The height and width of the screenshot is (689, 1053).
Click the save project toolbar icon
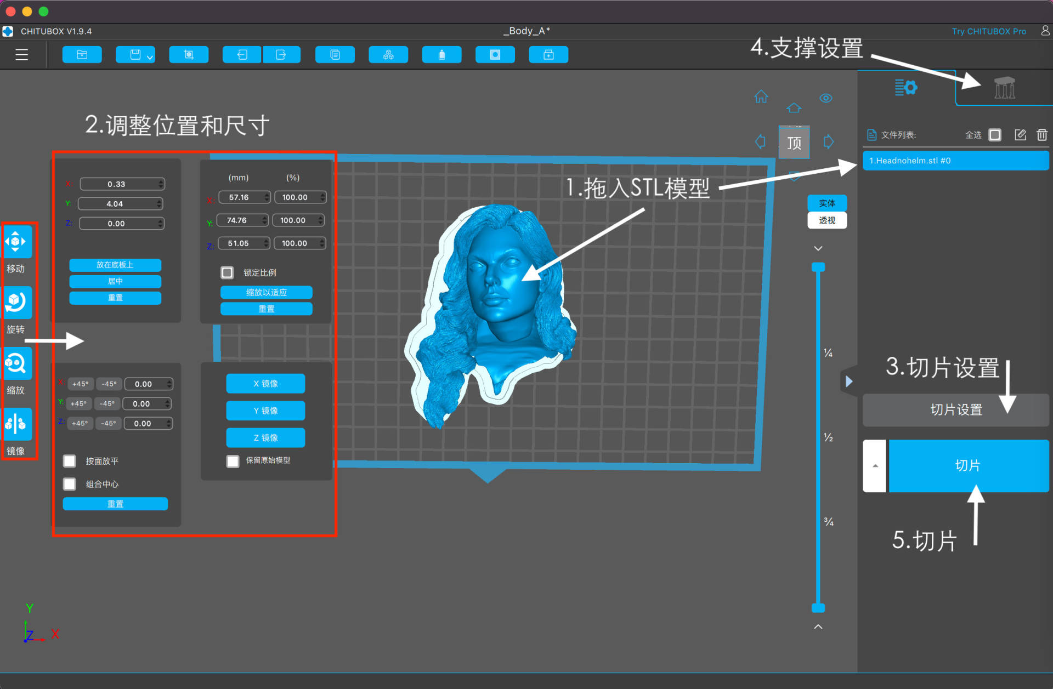(135, 55)
